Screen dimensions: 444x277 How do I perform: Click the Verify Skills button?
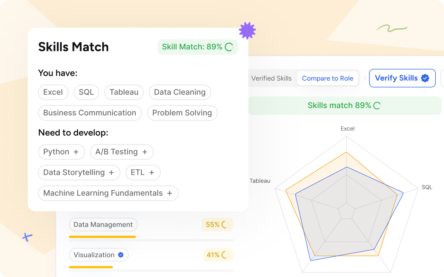pyautogui.click(x=402, y=78)
